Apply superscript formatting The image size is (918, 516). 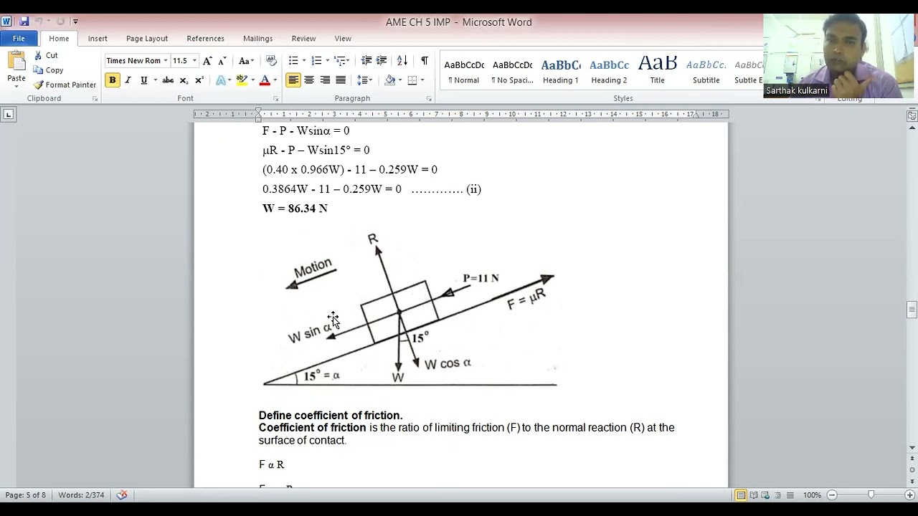(199, 80)
